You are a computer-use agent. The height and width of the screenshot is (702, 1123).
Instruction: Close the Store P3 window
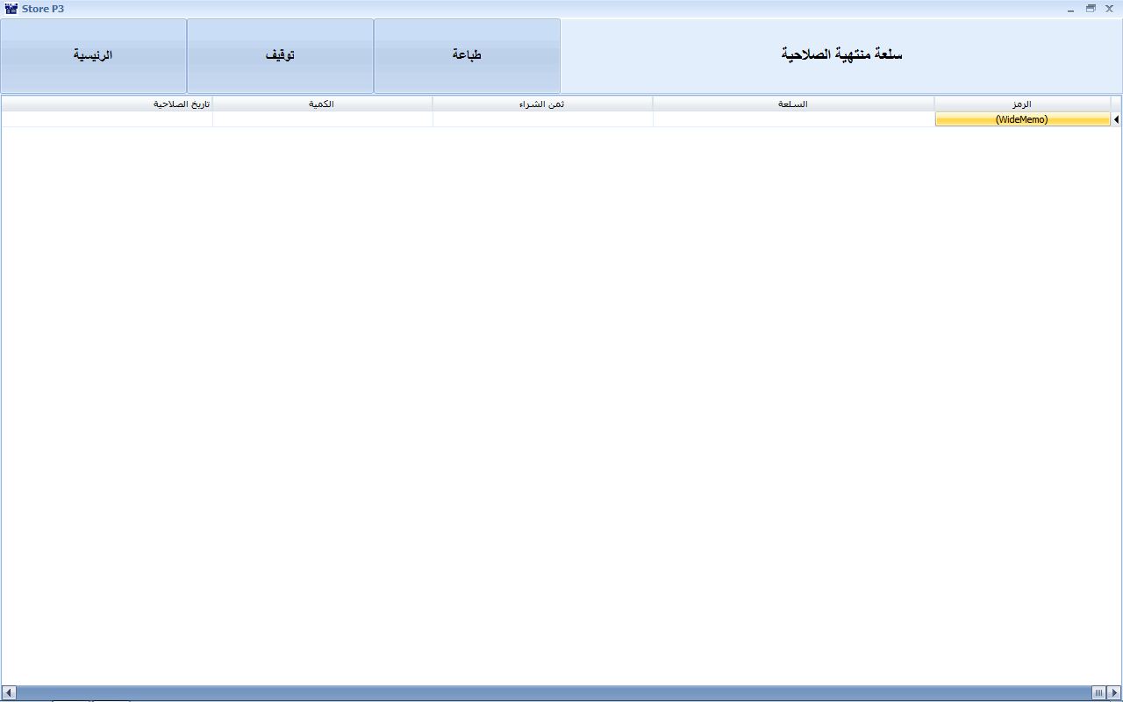[x=1109, y=9]
